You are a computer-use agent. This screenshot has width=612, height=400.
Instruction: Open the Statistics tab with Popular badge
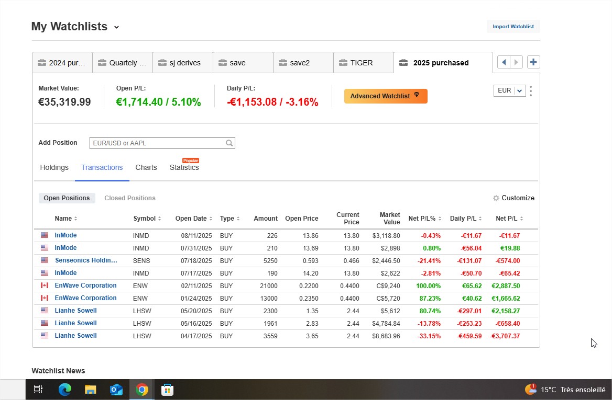point(184,167)
